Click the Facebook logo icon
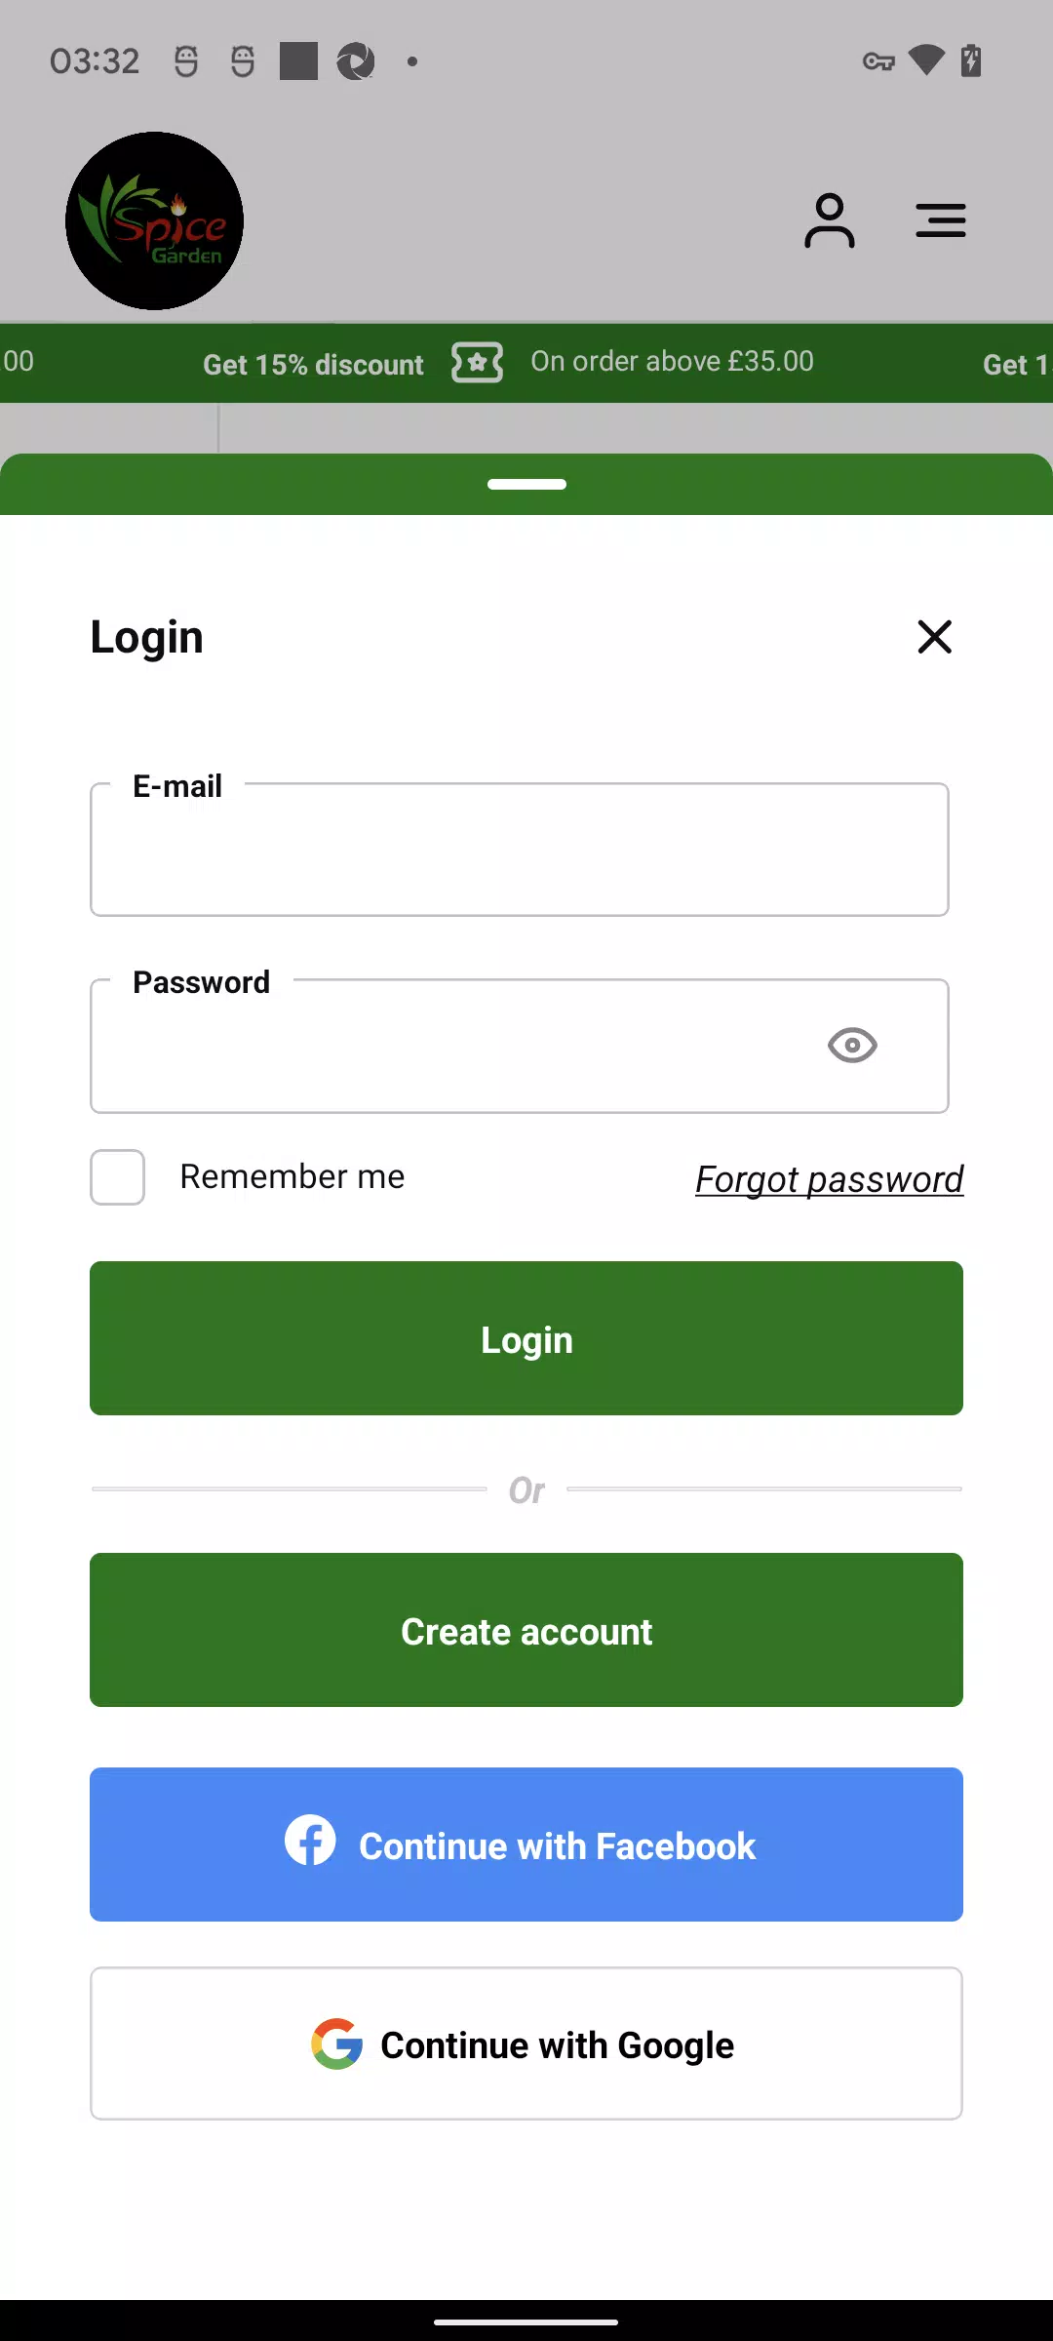The image size is (1053, 2341). 310,1840
